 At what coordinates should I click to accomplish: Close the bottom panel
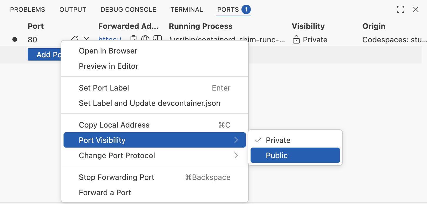tap(416, 9)
